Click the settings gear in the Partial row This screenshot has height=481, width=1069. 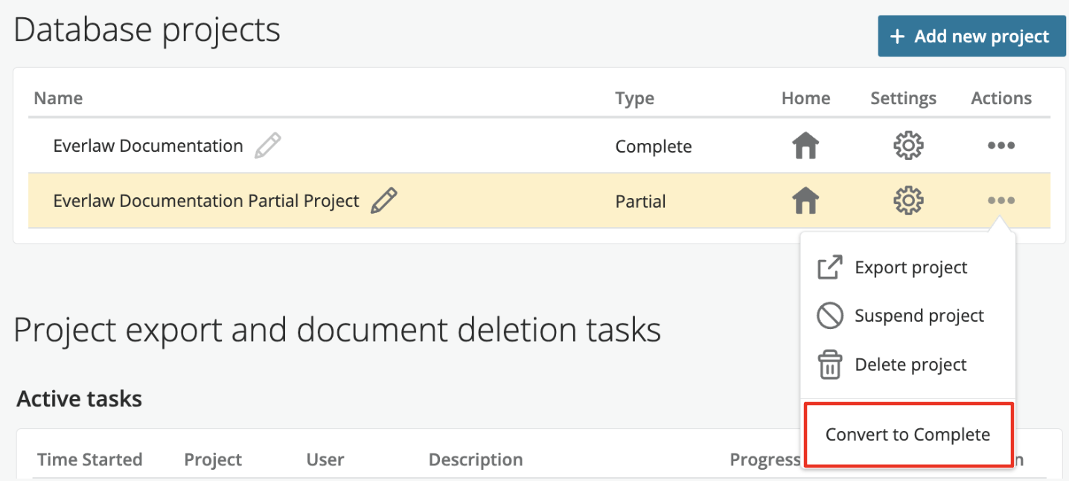tap(907, 201)
